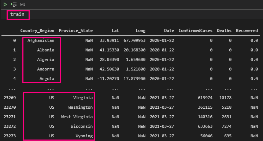Click deaths value 2631

tap(227, 117)
